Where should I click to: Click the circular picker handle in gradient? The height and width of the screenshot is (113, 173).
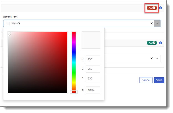pos(8,33)
